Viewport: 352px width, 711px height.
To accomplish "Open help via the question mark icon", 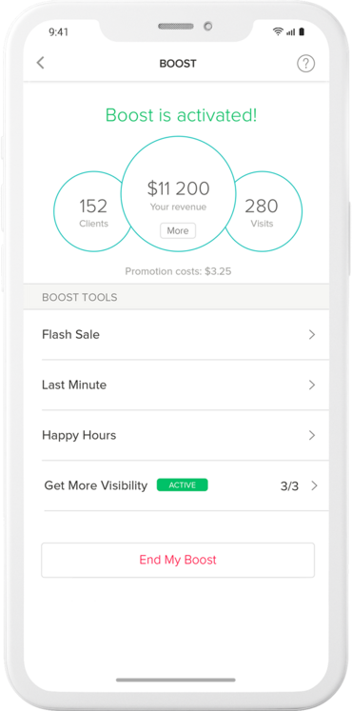I will (305, 63).
